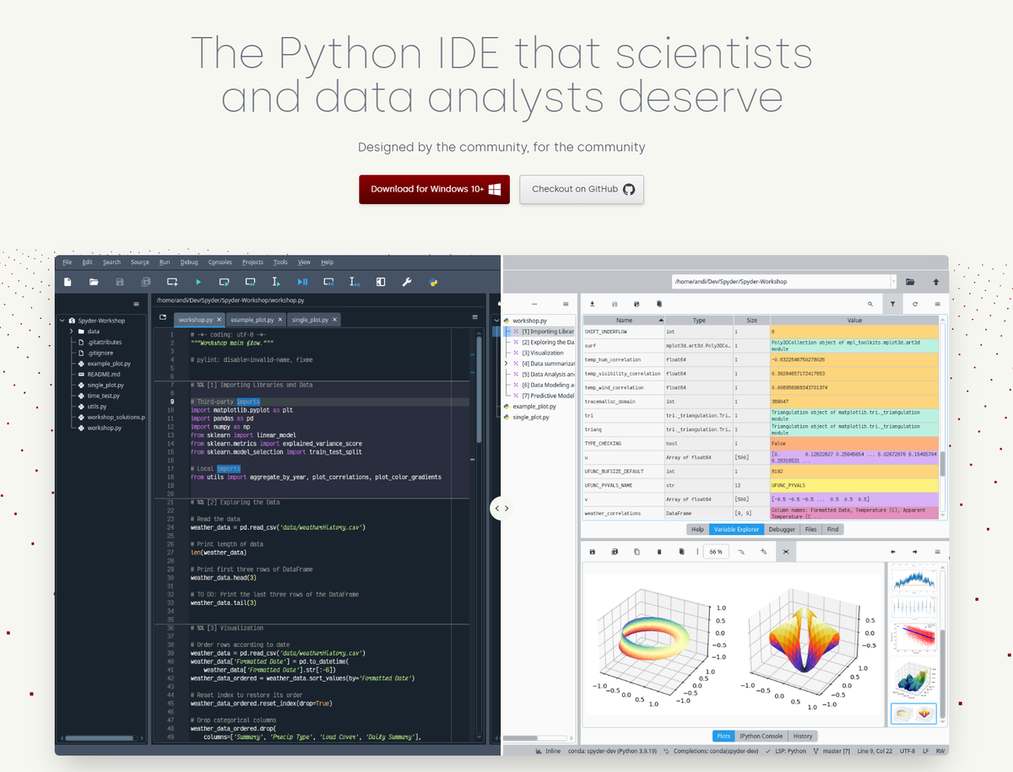Click the Save all files icon
Image resolution: width=1013 pixels, height=772 pixels.
(x=146, y=282)
